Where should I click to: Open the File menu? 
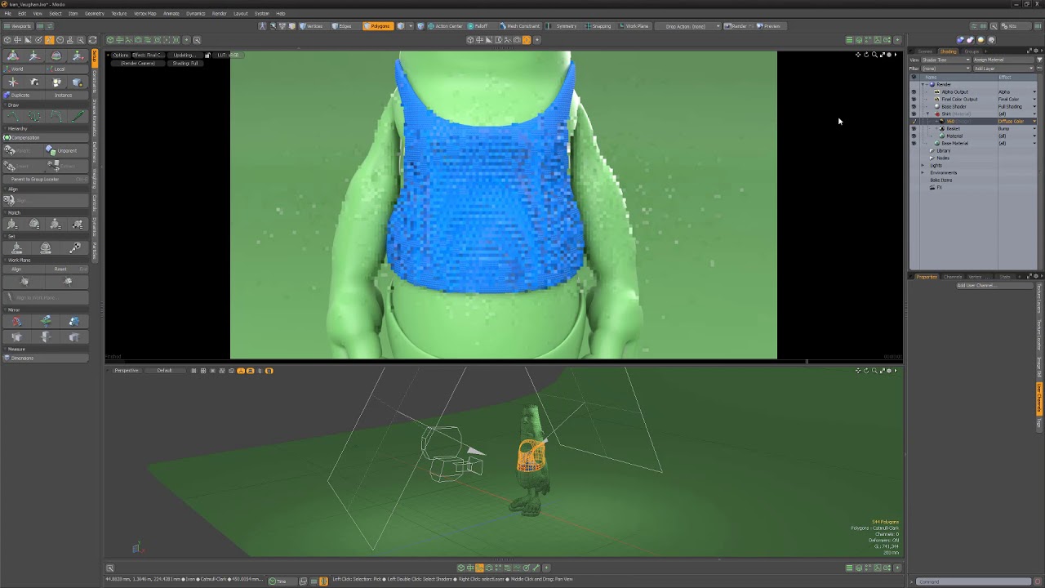(x=8, y=14)
